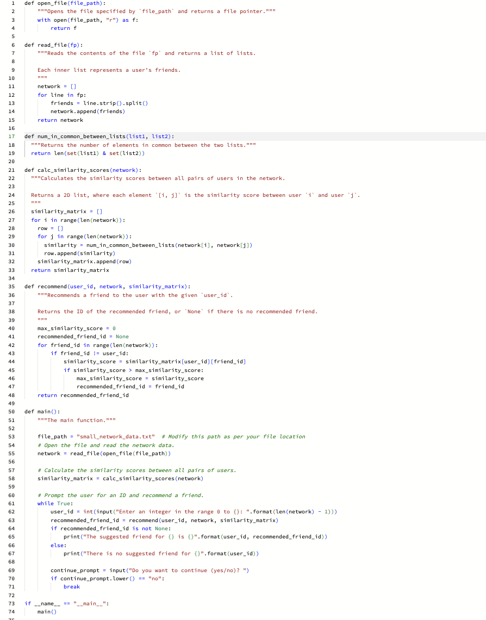Click the with open(file_path, "r") as f: line
The height and width of the screenshot is (620, 486).
tap(88, 20)
